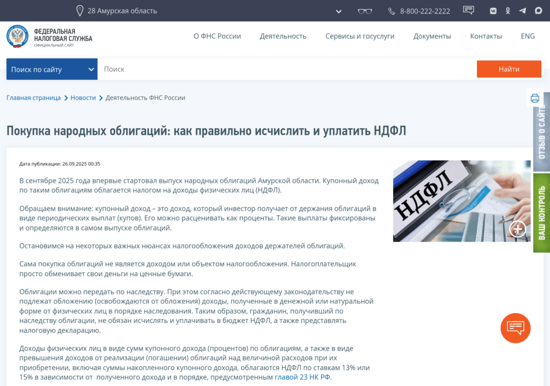
Task: Enlarge the НДФЛ article image
Action: [461, 201]
